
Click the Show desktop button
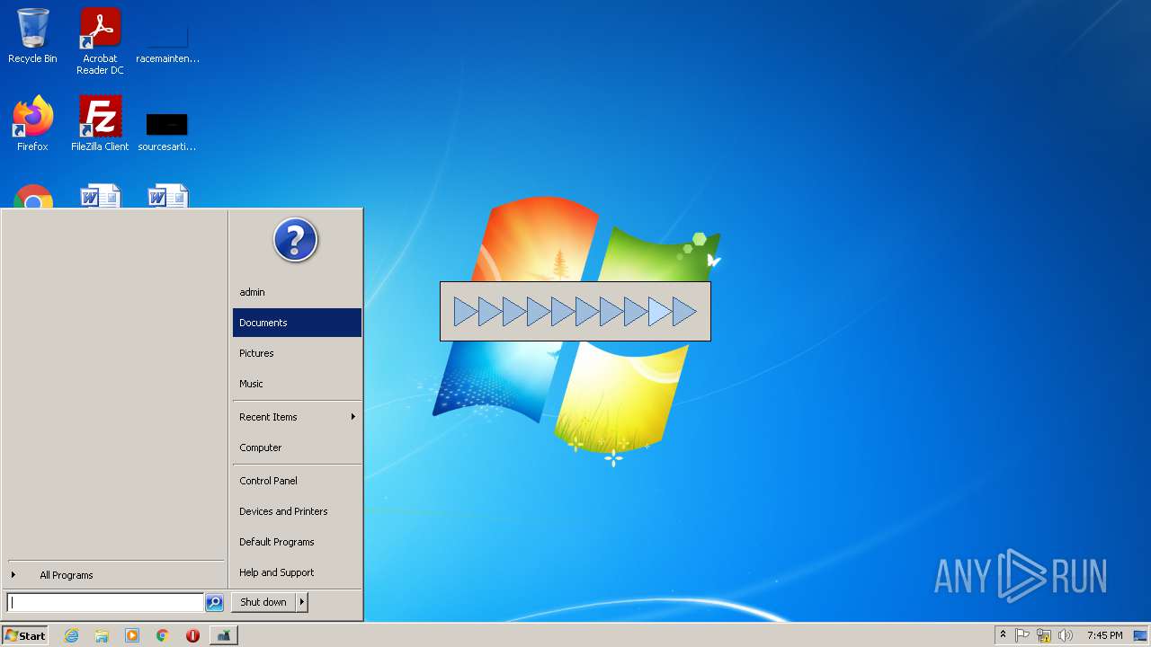[x=1141, y=635]
